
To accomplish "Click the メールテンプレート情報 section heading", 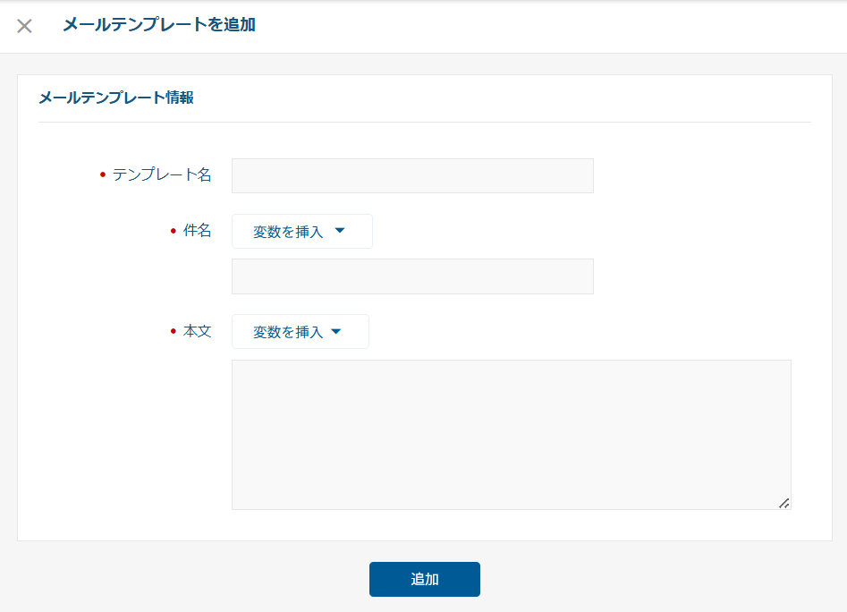I will click(116, 98).
